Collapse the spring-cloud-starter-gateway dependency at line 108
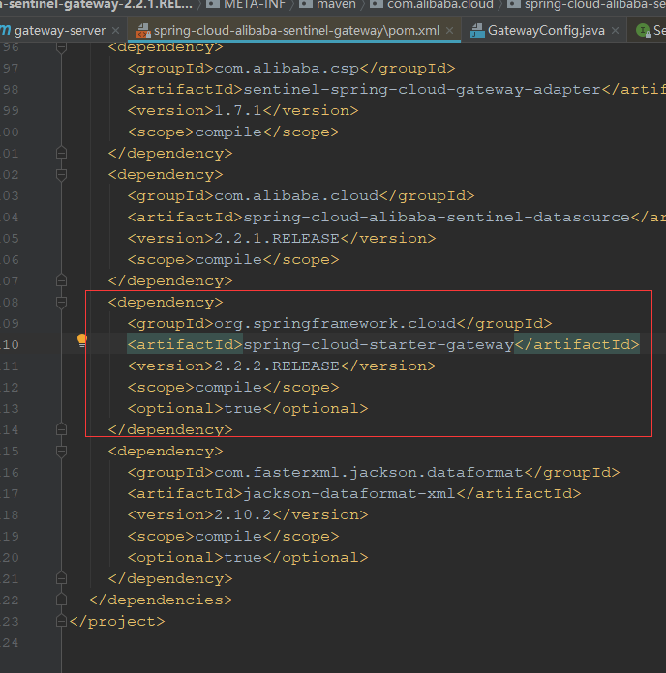666x673 pixels. click(61, 302)
